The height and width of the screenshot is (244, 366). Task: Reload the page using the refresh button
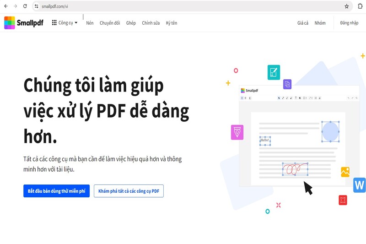(x=25, y=6)
